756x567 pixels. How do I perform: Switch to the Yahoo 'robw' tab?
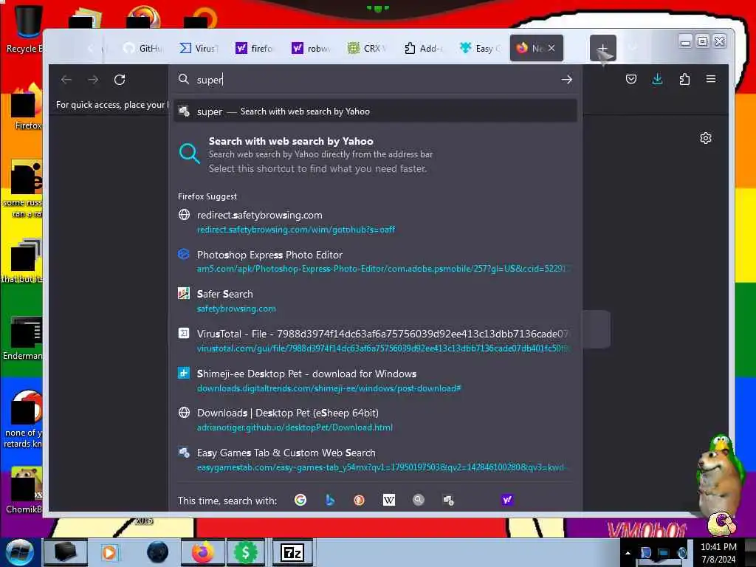pyautogui.click(x=311, y=48)
